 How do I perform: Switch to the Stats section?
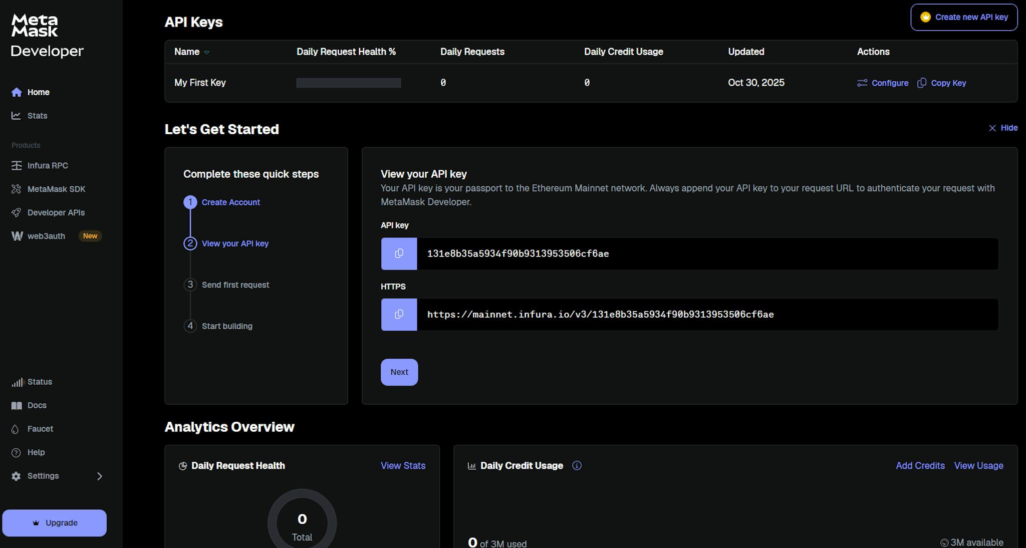(37, 115)
